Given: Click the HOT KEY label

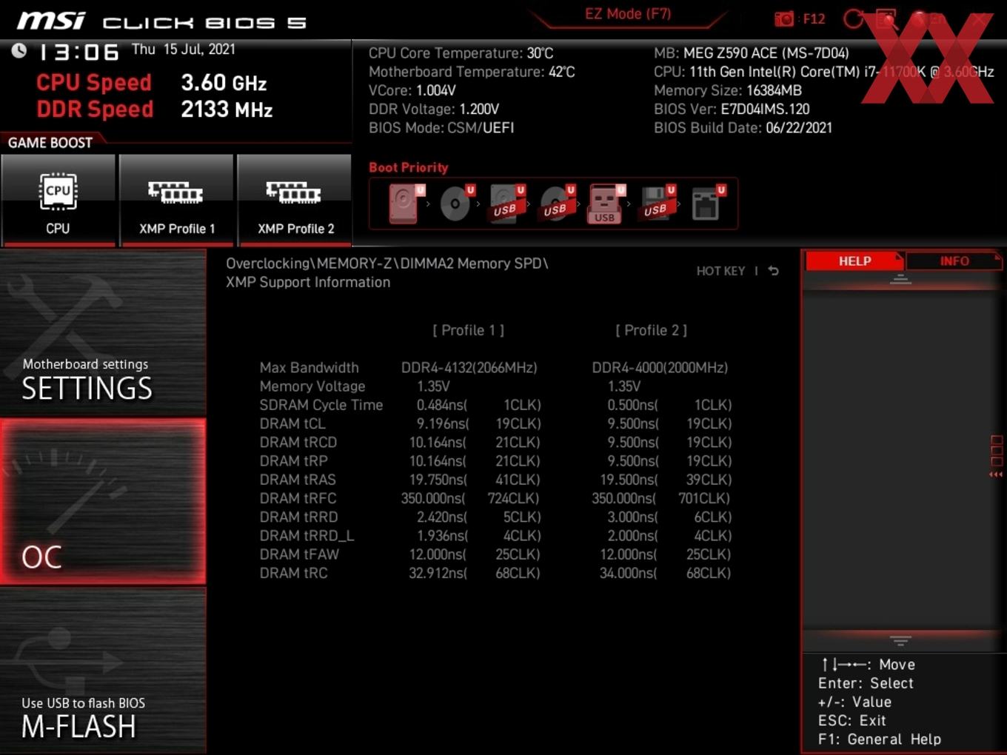Looking at the screenshot, I should click(x=720, y=271).
